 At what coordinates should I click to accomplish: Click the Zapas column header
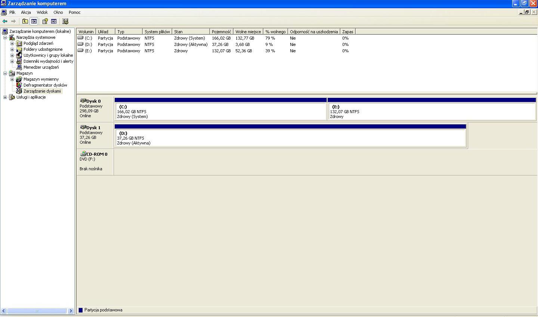click(x=347, y=32)
